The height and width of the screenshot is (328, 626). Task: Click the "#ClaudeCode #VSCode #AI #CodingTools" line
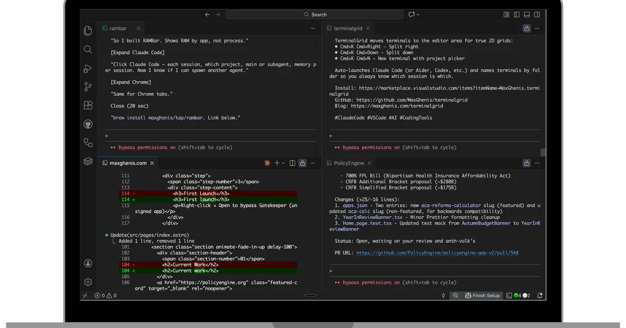pos(383,118)
